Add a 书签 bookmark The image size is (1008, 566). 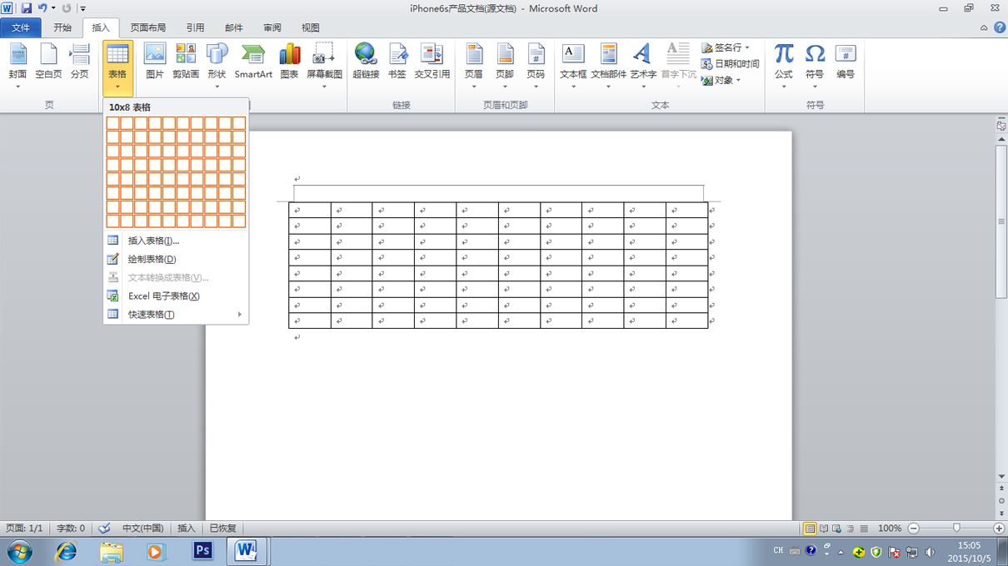tap(397, 61)
